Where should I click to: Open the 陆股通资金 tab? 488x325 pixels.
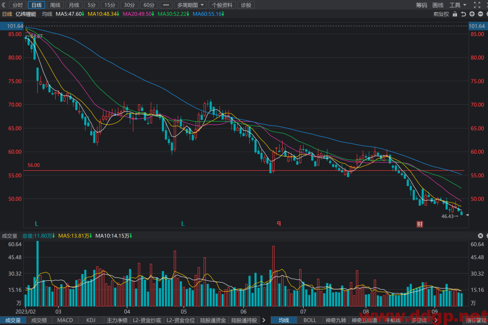click(x=213, y=320)
